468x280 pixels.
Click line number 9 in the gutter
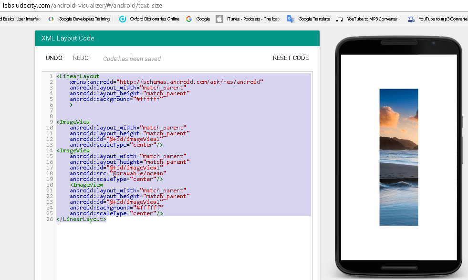click(x=52, y=122)
